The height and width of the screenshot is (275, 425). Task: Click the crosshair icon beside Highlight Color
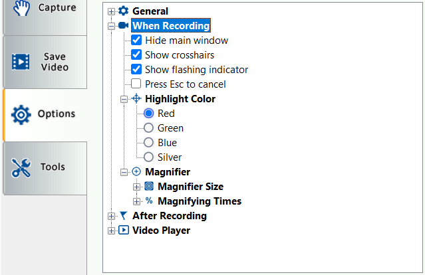click(136, 99)
